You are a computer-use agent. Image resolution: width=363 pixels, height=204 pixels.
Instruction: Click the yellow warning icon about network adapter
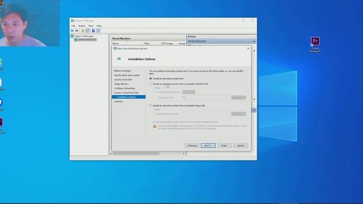pos(155,126)
